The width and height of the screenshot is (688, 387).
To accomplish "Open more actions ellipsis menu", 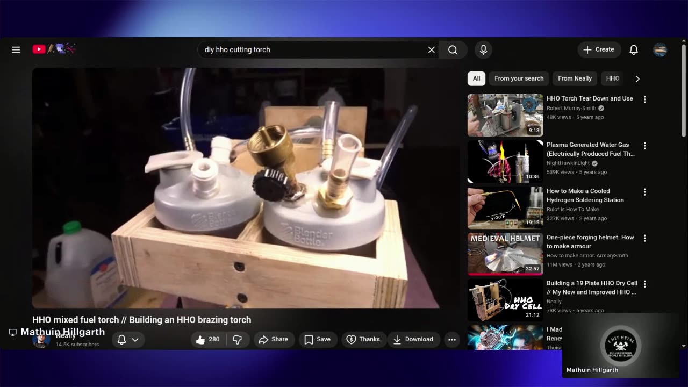I will click(x=452, y=339).
